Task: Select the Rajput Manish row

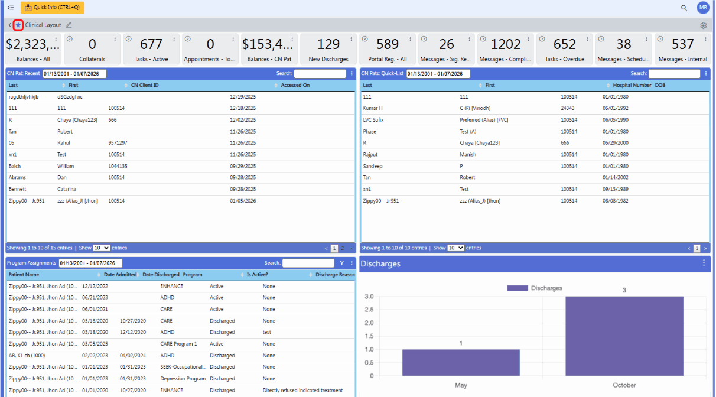Action: pos(535,155)
